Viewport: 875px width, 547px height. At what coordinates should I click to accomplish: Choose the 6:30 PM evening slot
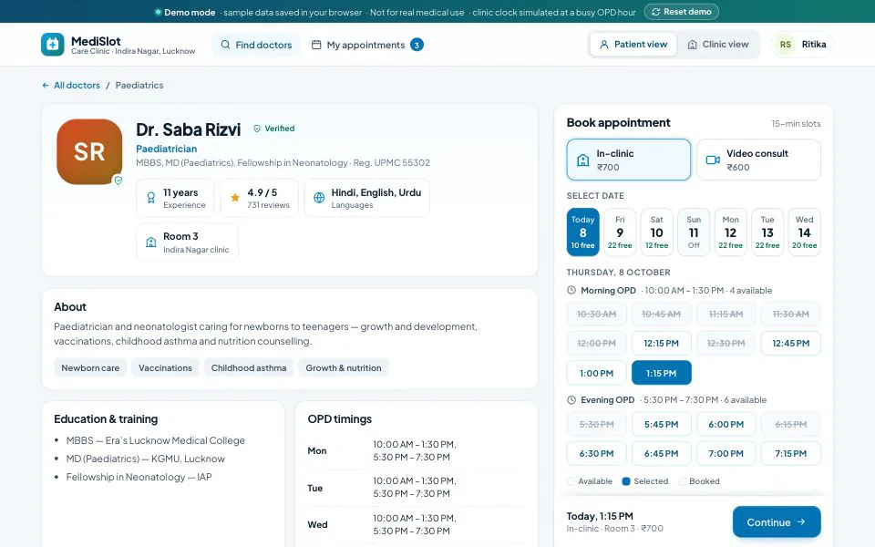(596, 453)
